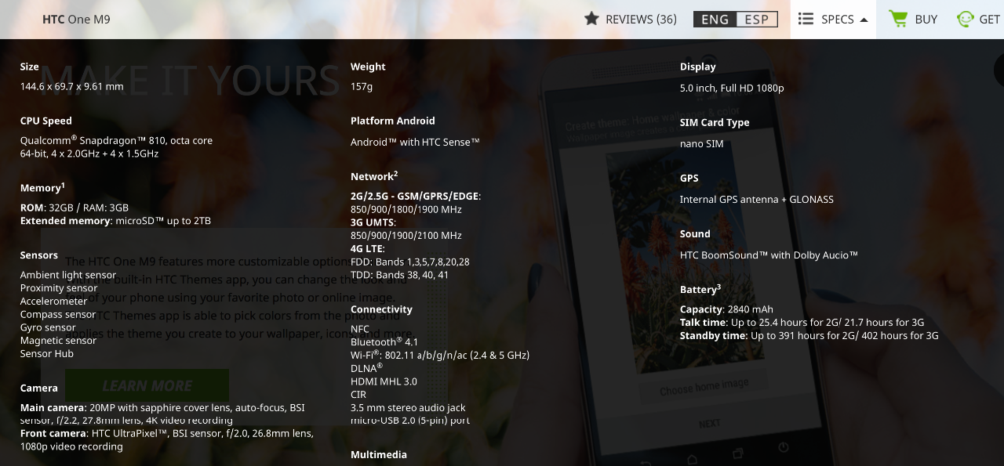The height and width of the screenshot is (466, 1004).
Task: Click the CPU Speed heading
Action: [x=46, y=121]
